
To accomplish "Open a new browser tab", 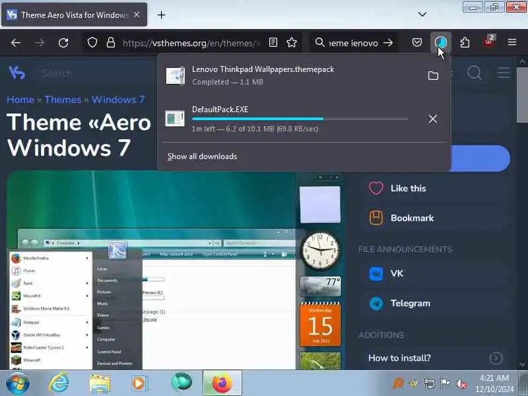I will (x=161, y=15).
